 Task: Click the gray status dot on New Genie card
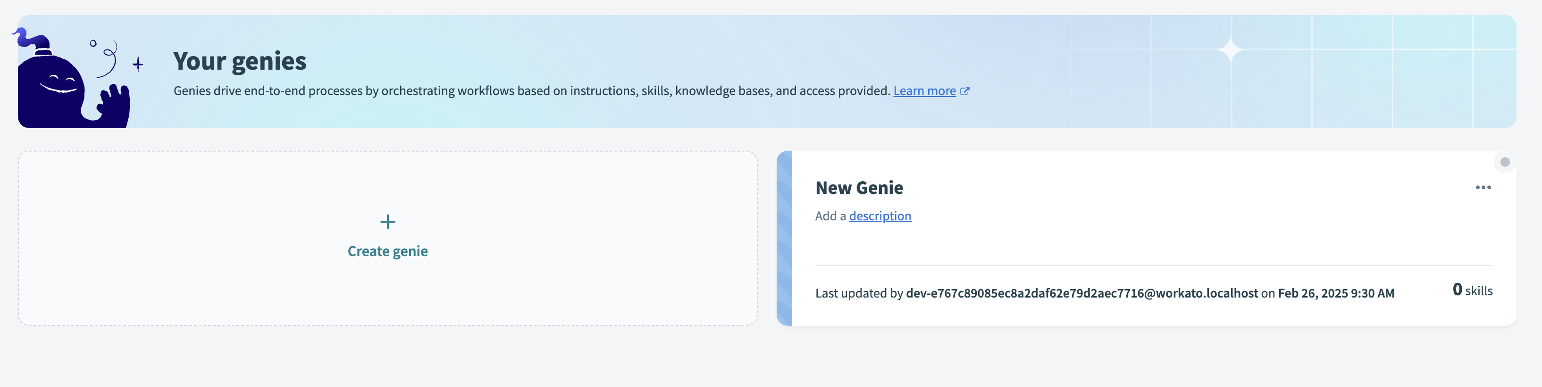tap(1505, 162)
